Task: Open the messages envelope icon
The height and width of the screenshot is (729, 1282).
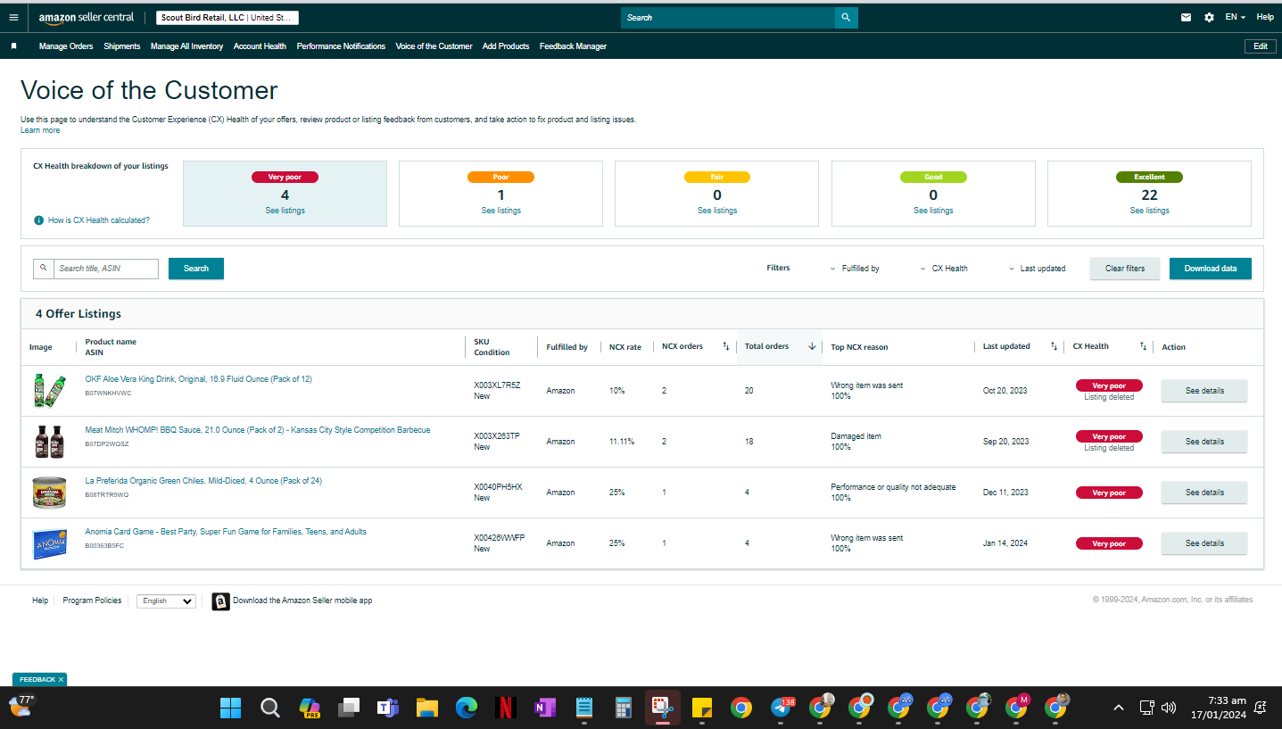Action: point(1186,17)
